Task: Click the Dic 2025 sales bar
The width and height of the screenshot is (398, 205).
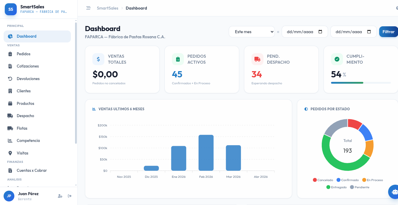Action: (x=151, y=168)
